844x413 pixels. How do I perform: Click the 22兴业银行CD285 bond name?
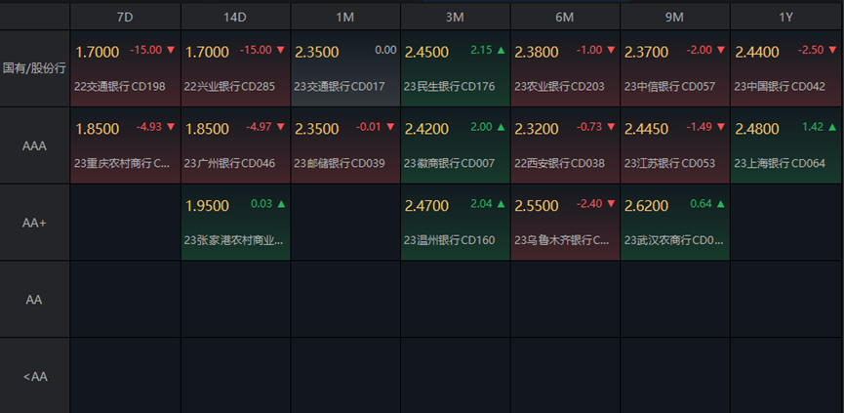229,86
